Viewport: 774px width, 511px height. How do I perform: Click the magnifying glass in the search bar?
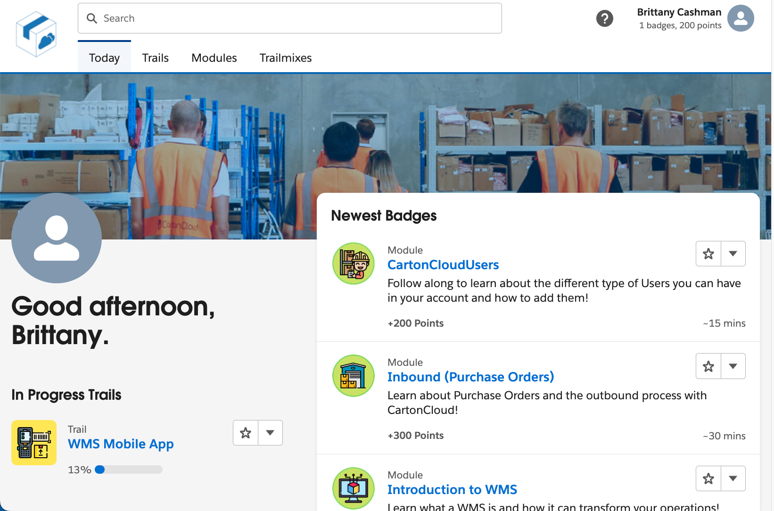click(92, 18)
